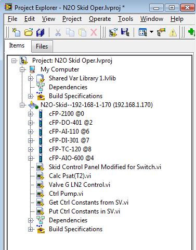
Task: Click the Compare/Expand project tree toolbar icon
Action: pyautogui.click(x=113, y=32)
